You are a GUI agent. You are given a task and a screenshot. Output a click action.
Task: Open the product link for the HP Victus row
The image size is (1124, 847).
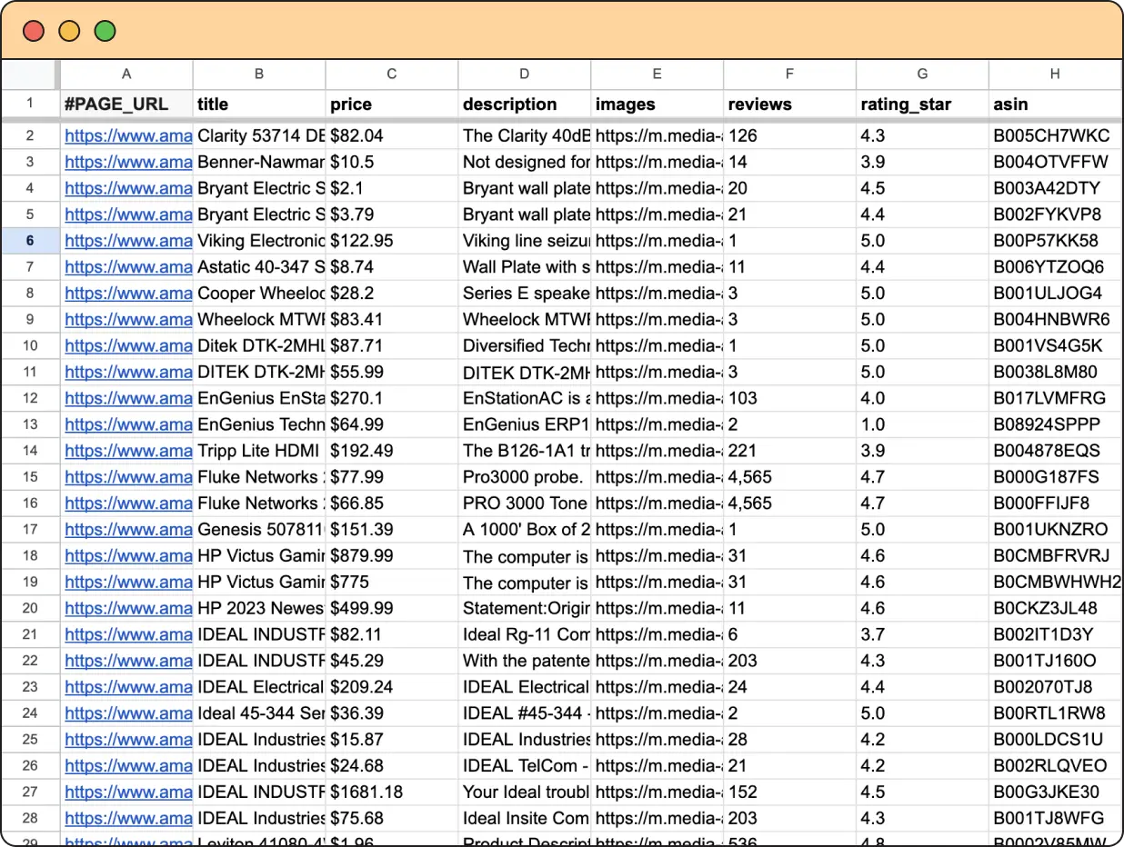(127, 556)
